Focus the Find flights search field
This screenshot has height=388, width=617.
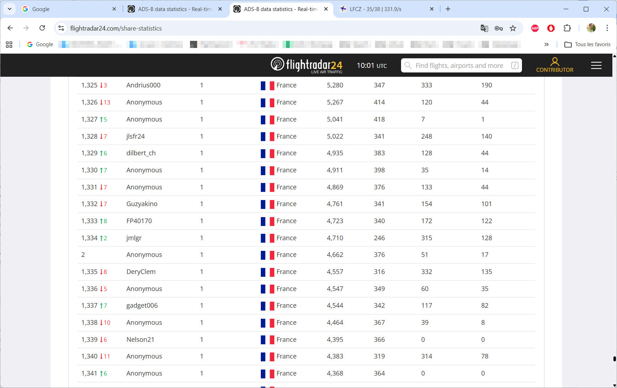461,65
